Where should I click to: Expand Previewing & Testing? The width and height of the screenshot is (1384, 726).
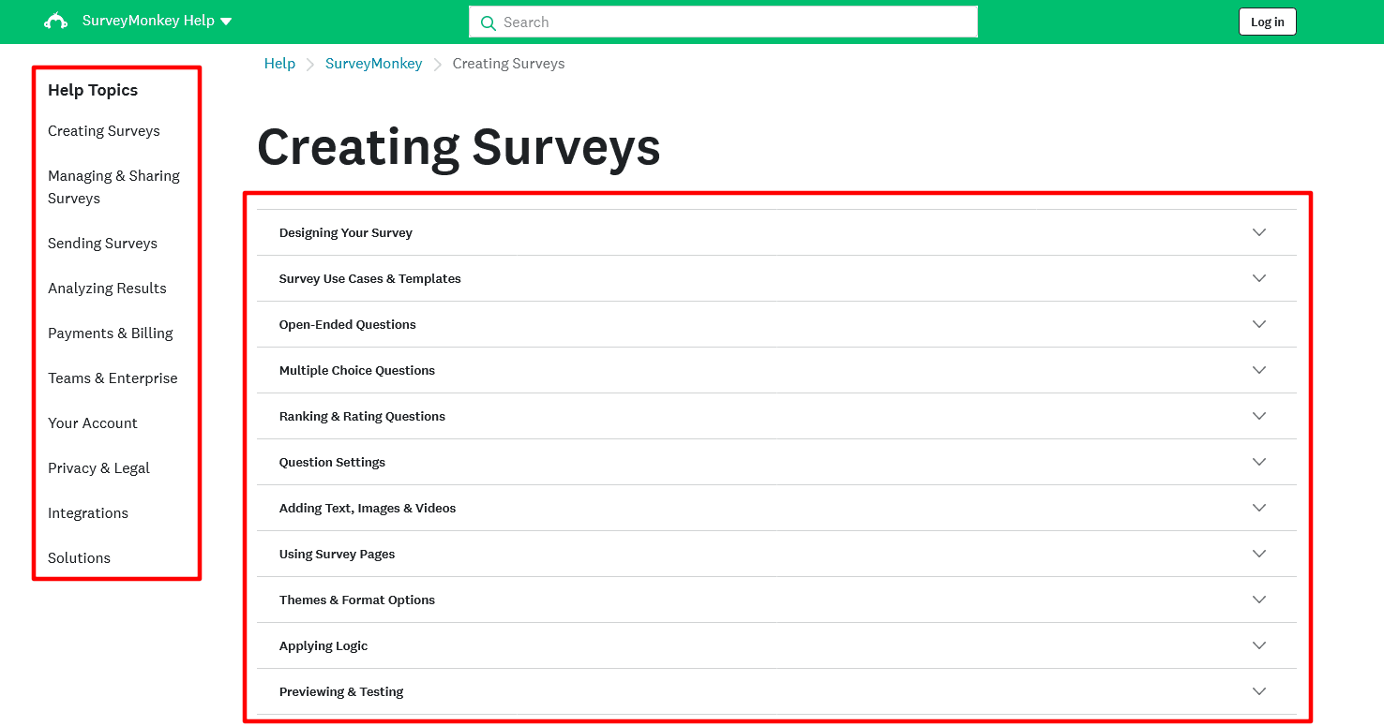[x=1259, y=690]
